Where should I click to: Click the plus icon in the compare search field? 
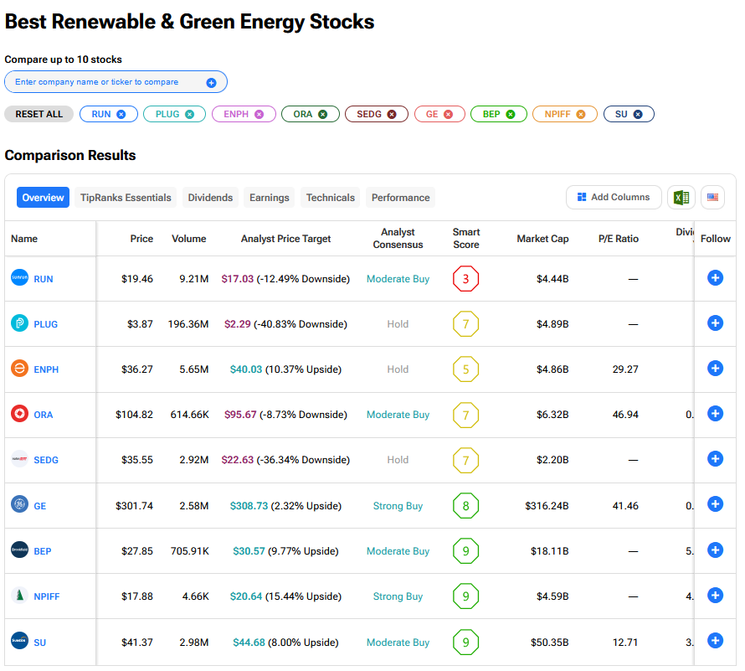(211, 83)
